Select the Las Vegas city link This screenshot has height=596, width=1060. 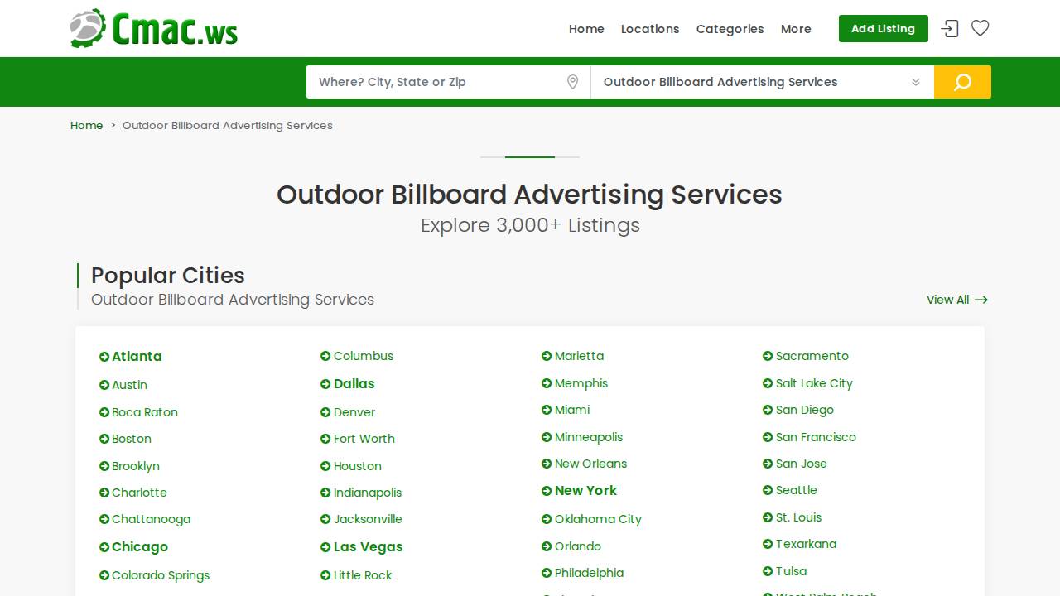coord(369,547)
